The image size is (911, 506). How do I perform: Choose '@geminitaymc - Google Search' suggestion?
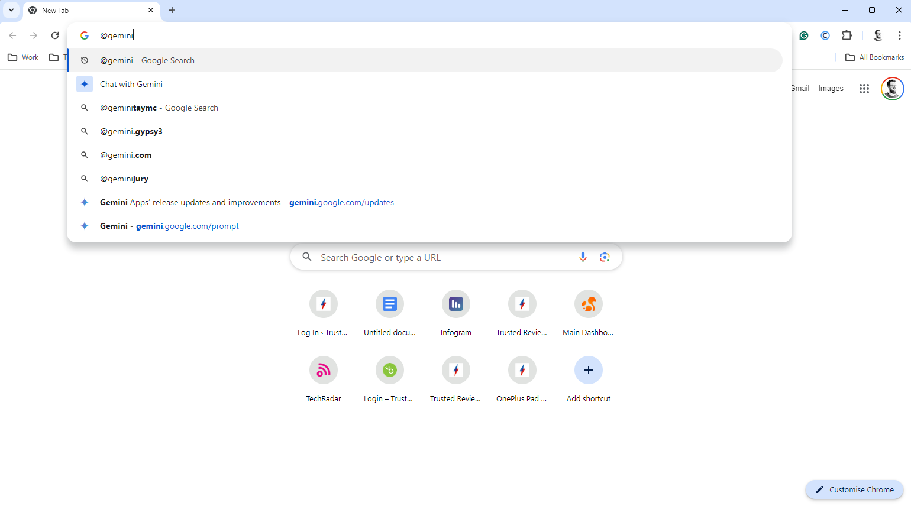425,108
